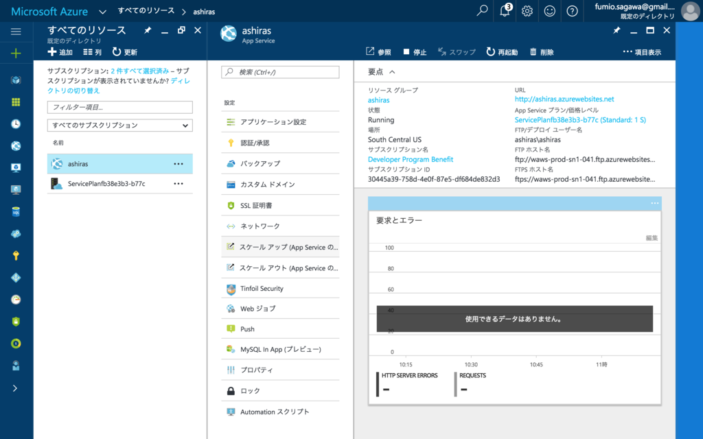Open the recent clock icon in sidebar
This screenshot has width=703, height=439.
pyautogui.click(x=16, y=123)
